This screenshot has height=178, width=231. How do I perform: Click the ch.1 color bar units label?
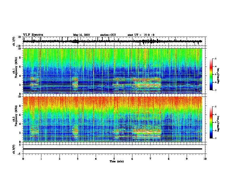pyautogui.click(x=218, y=76)
